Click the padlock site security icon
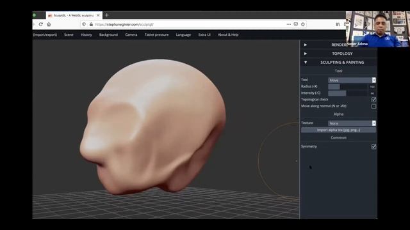410x230 pixels. pyautogui.click(x=91, y=24)
